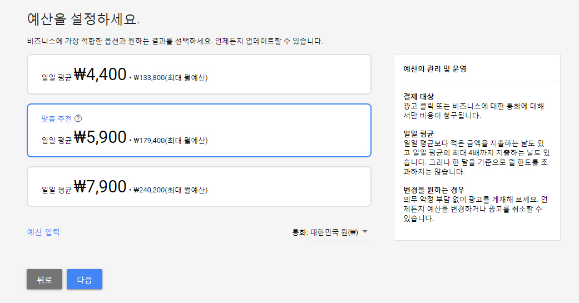
Task: Click the subtitle text starting with 비즈니스에 가장 적합한
Action: click(175, 41)
